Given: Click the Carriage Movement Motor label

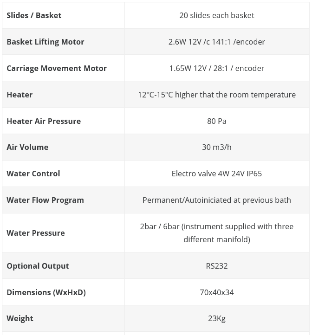Looking at the screenshot, I should coord(57,68).
